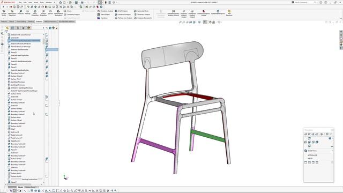Screen dimensions: 343x193
Task: Open DriveWorksXpress Wizard
Action: 204,13
